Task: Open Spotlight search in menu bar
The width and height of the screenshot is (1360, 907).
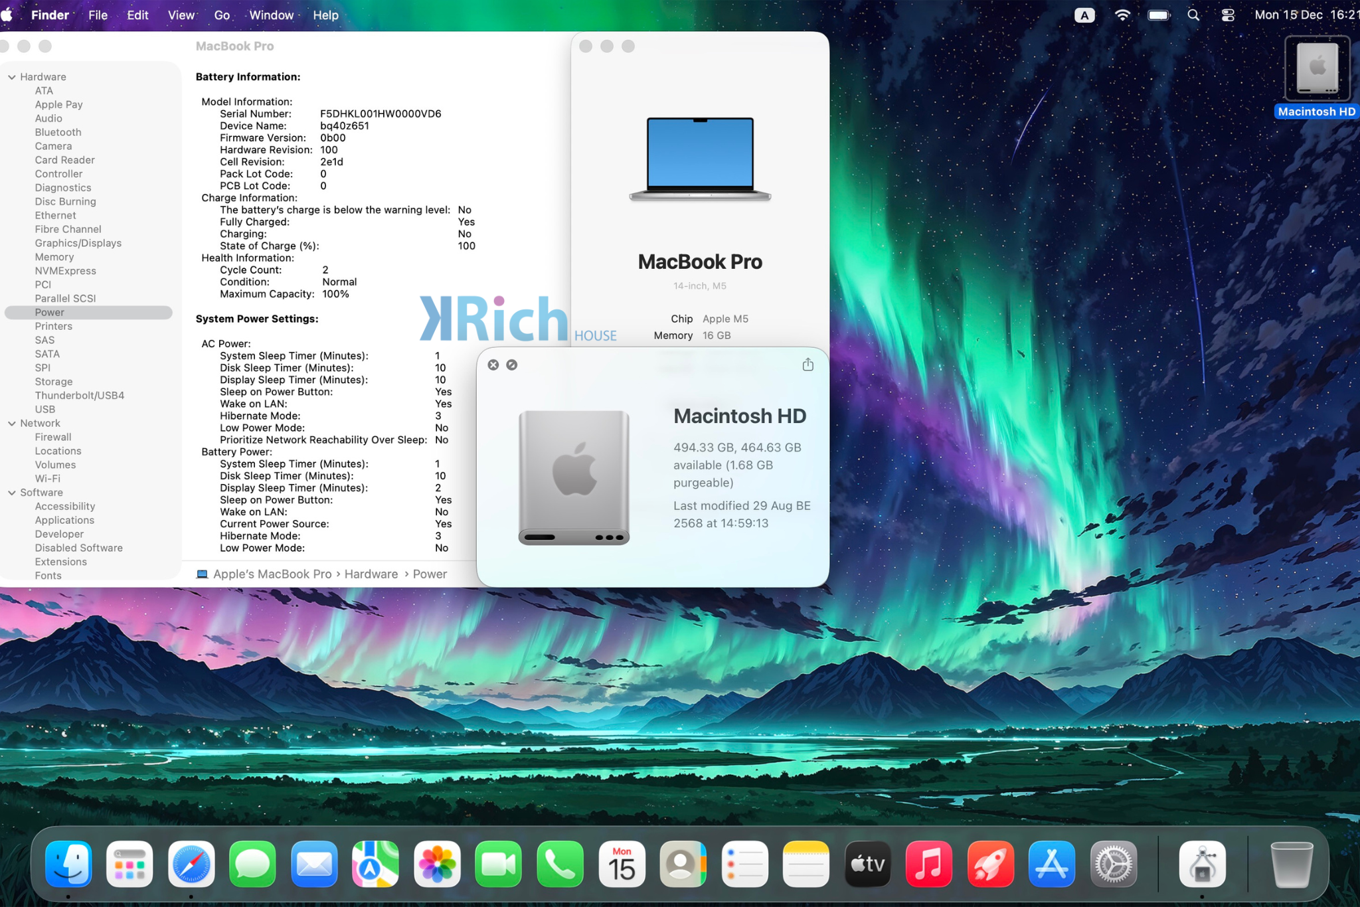Action: pyautogui.click(x=1193, y=15)
